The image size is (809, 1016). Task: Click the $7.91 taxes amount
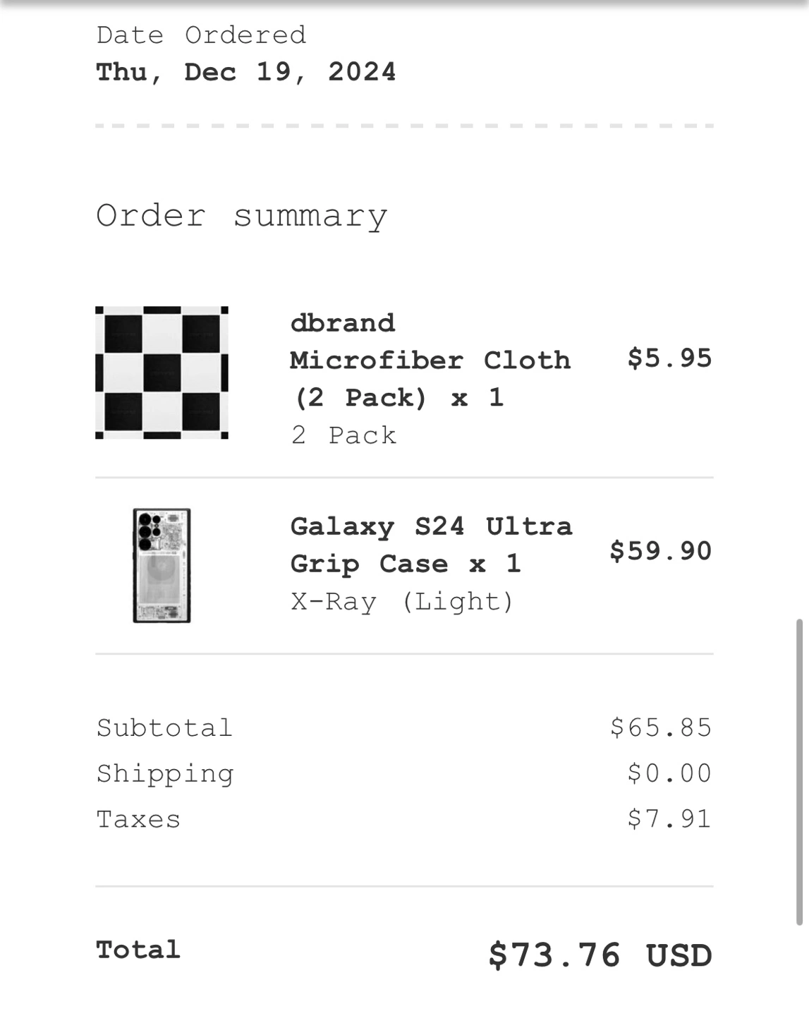(x=669, y=819)
